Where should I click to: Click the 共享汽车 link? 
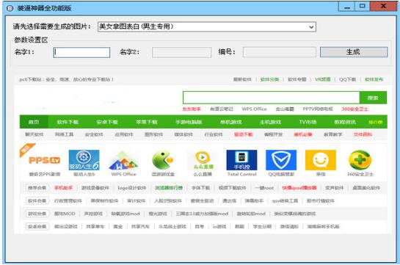(x=140, y=226)
